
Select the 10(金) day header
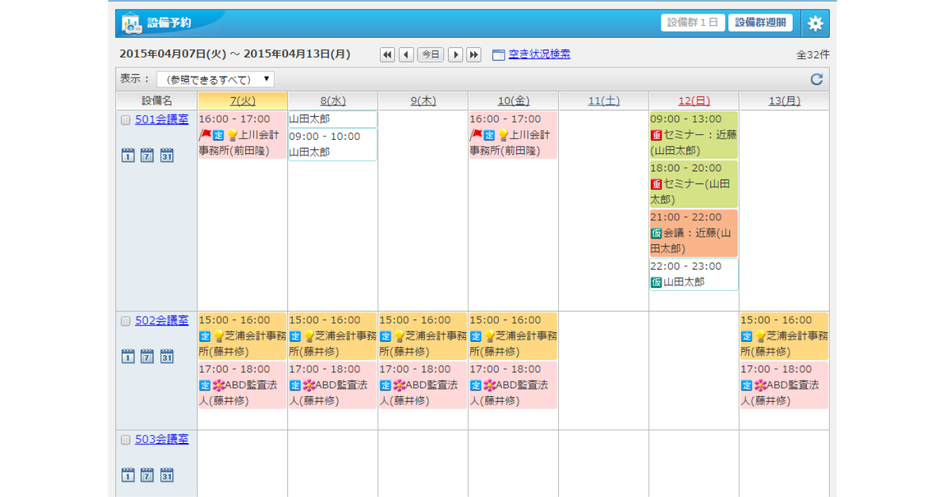514,101
